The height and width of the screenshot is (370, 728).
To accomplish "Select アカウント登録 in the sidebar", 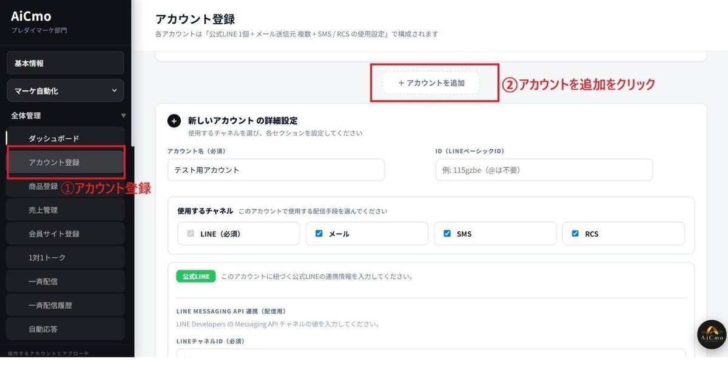I will click(x=66, y=163).
